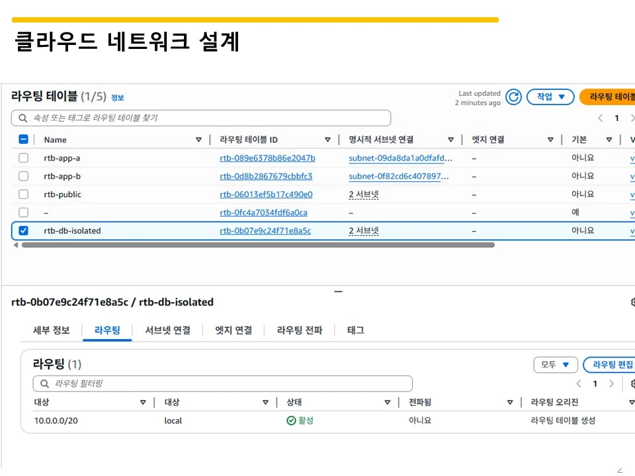This screenshot has height=476, width=635.
Task: Switch to the 세부 정보 tab
Action: (52, 331)
